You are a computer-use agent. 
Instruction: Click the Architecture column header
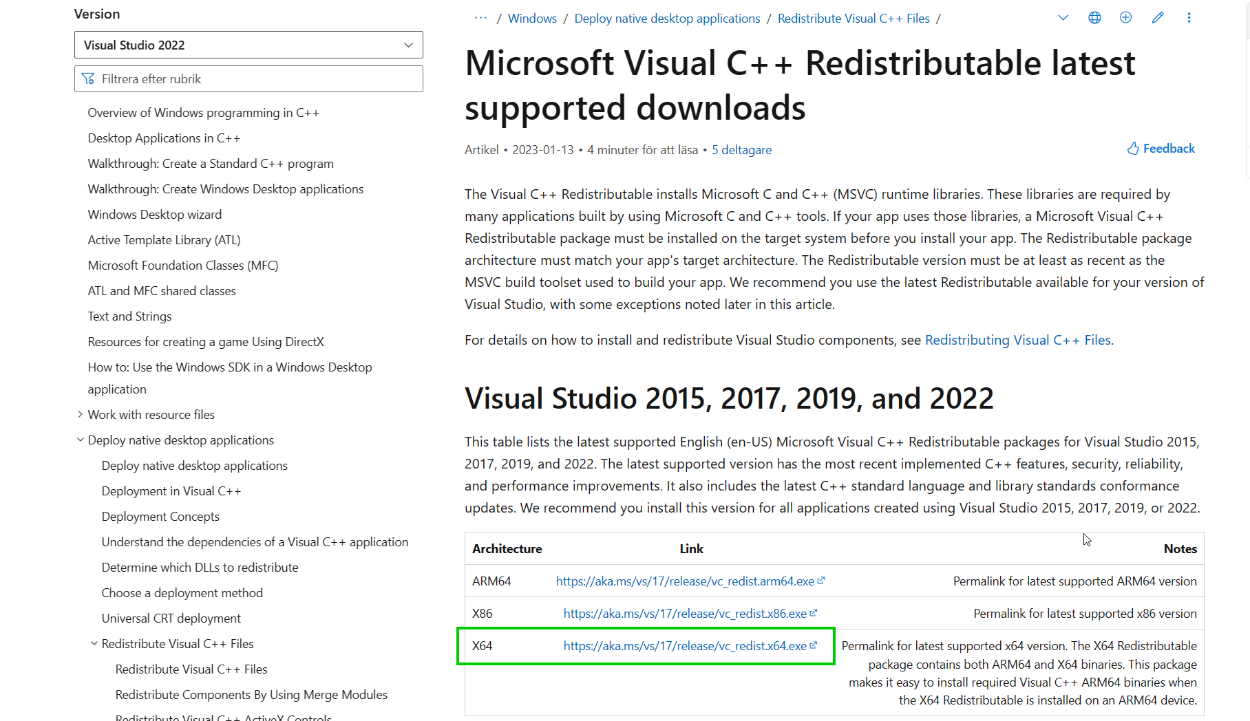(x=507, y=549)
